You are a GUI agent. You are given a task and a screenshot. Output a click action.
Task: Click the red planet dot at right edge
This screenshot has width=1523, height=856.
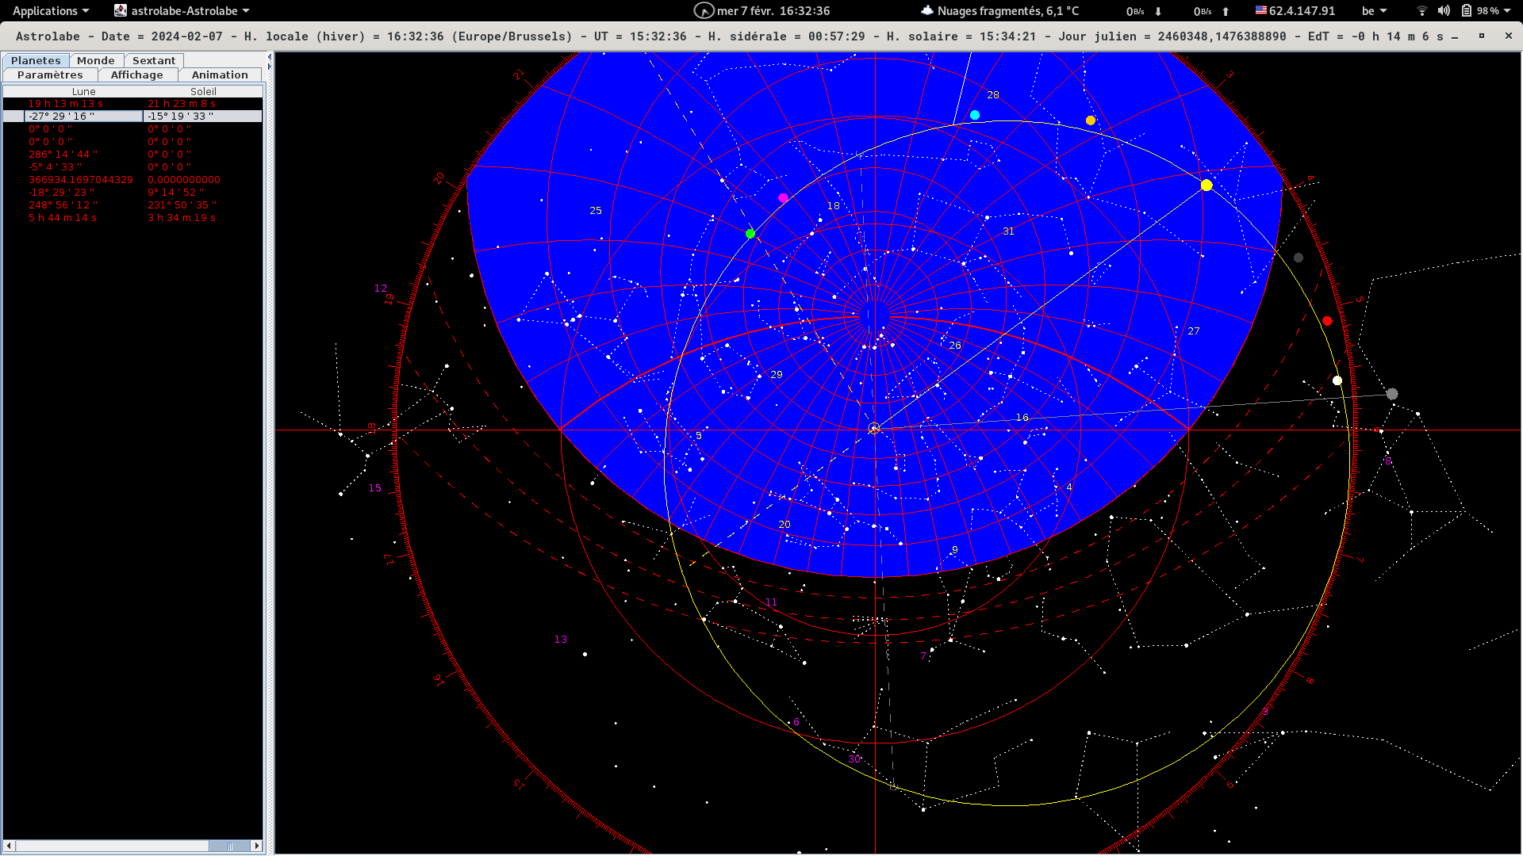click(x=1327, y=321)
